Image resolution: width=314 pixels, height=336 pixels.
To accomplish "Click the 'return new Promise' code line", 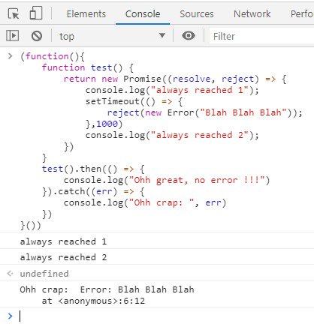I will (175, 79).
